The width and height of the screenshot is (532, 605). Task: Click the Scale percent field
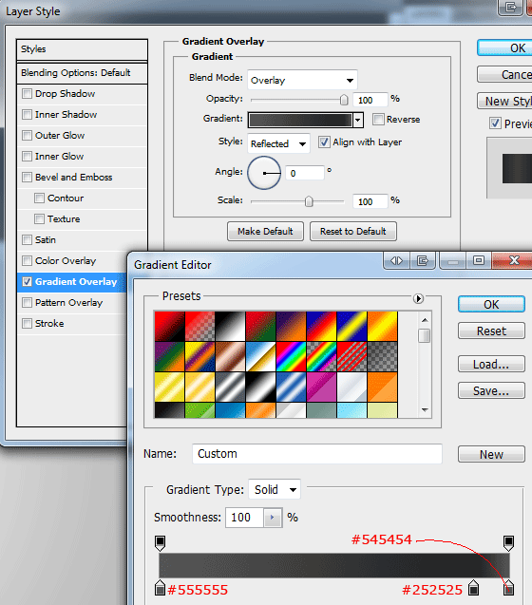[370, 201]
